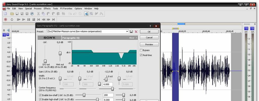Save the EQ preset with disk icon
The height and width of the screenshot is (101, 259).
(132, 32)
